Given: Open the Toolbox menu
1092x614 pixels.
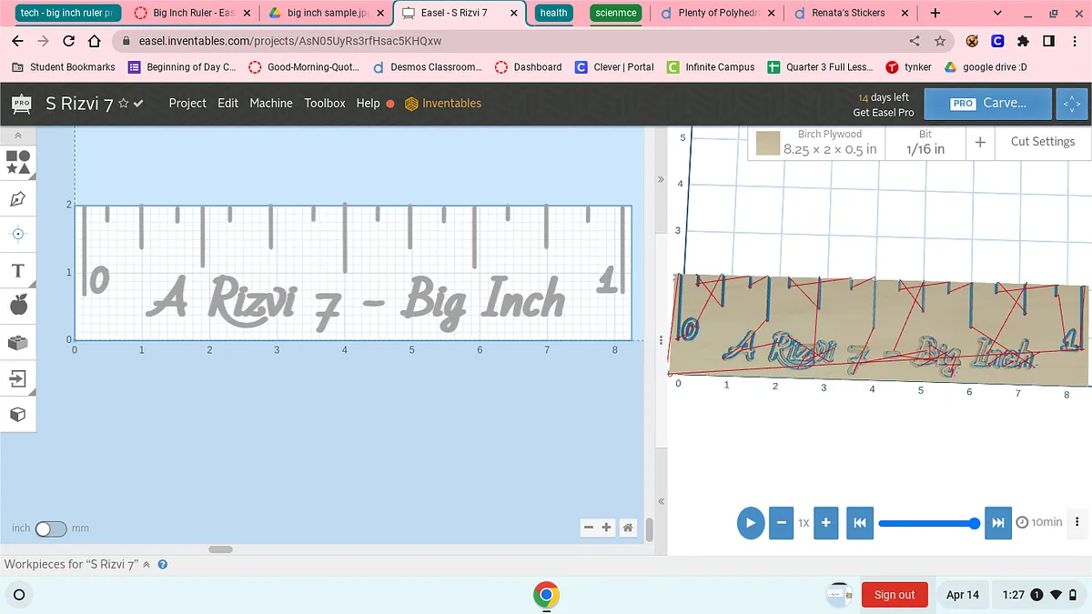Looking at the screenshot, I should click(325, 104).
